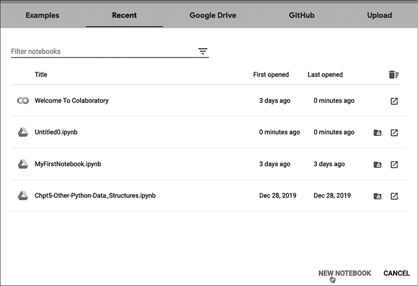
Task: Open Chpt5 notebook in new tab icon
Action: click(x=394, y=196)
